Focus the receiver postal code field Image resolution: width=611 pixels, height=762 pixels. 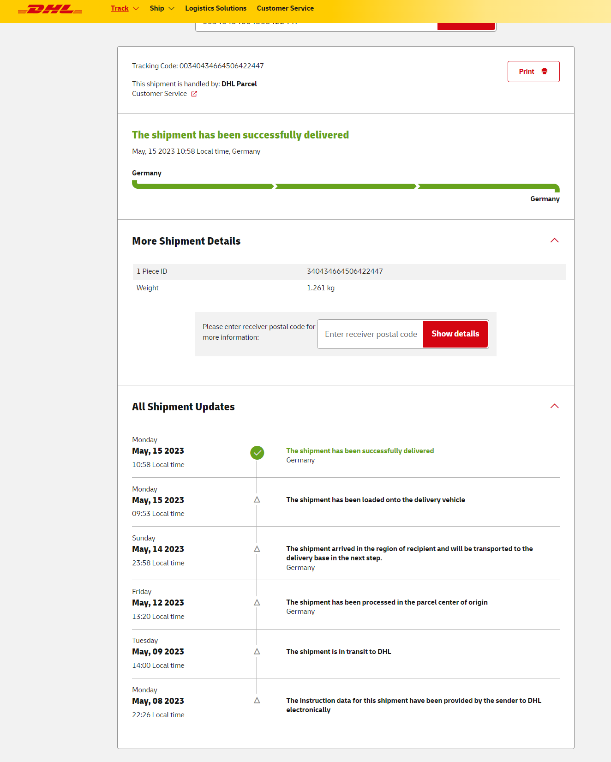click(x=370, y=334)
